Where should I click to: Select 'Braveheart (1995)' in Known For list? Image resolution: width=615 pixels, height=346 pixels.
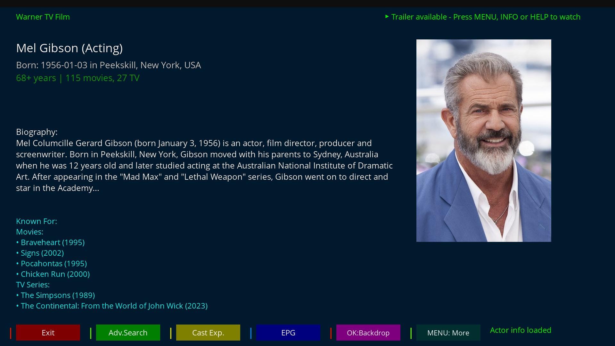50,243
